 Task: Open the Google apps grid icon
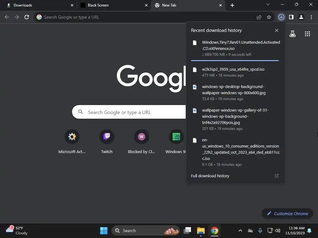(307, 34)
